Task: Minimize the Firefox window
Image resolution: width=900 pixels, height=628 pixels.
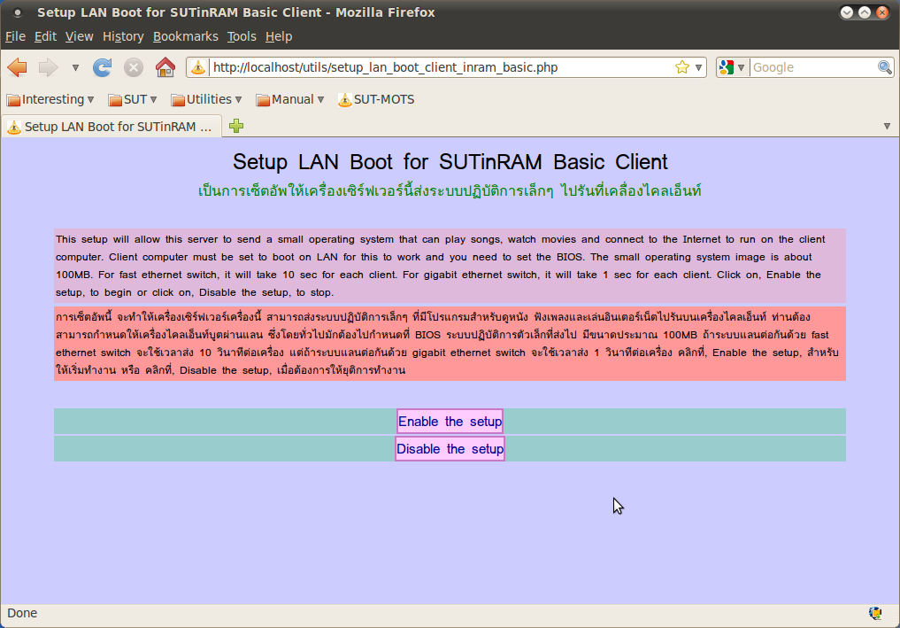Action: [x=847, y=12]
